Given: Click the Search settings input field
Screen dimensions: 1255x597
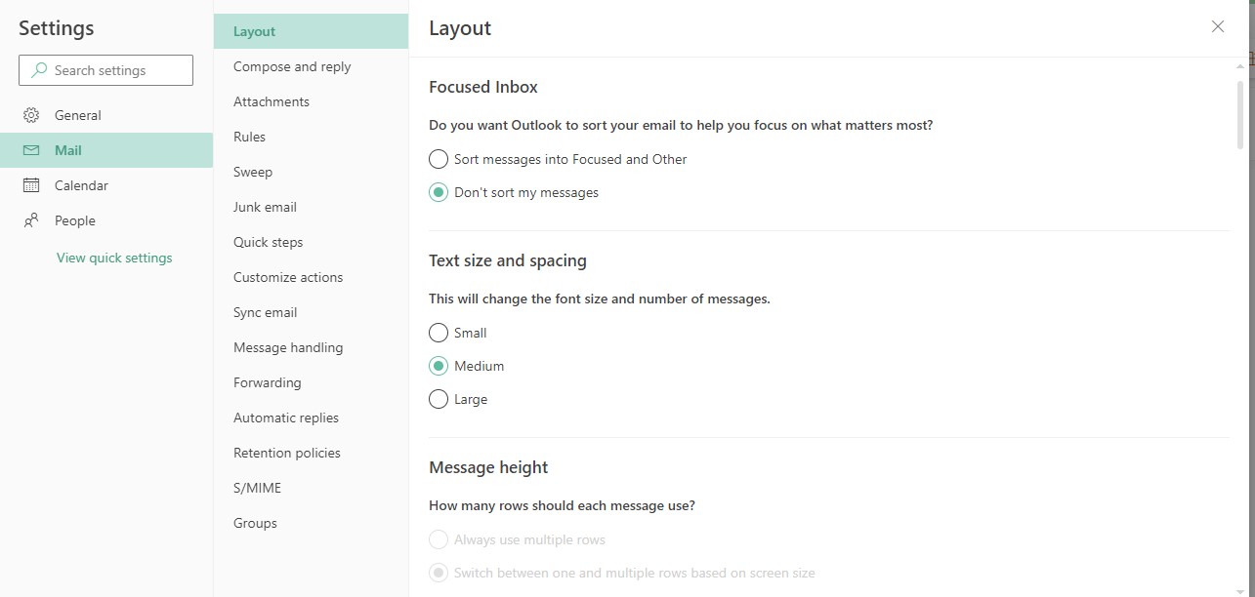Looking at the screenshot, I should click(105, 70).
